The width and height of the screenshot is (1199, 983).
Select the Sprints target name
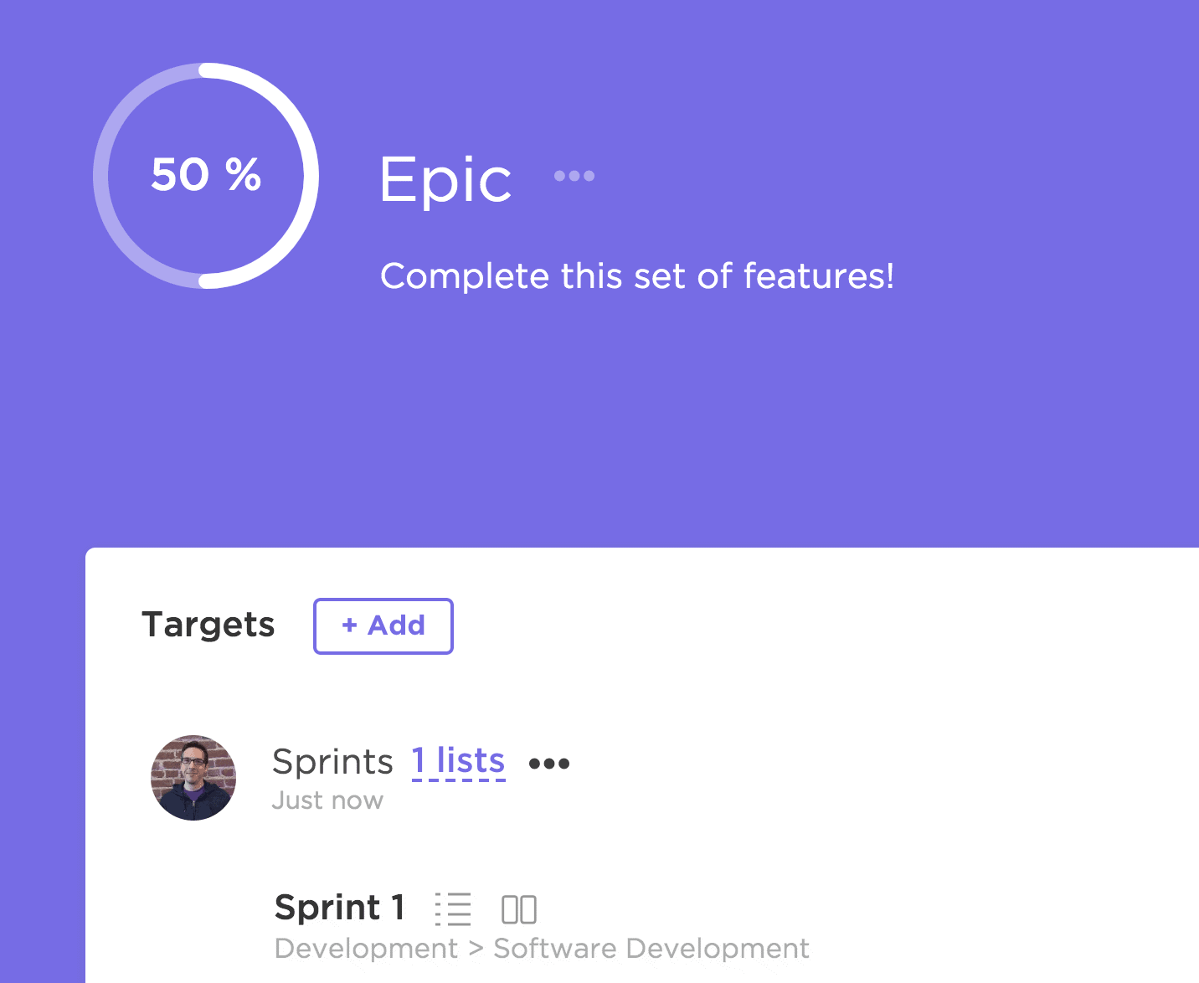tap(333, 761)
